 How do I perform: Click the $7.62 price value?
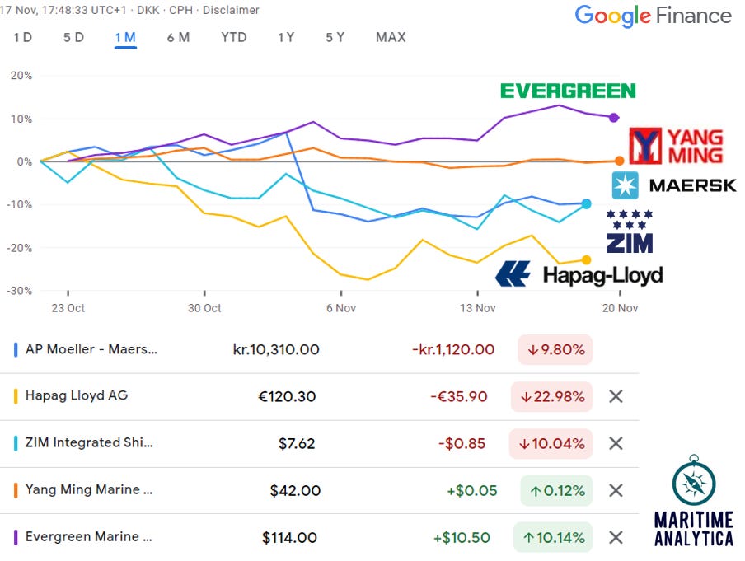[297, 443]
